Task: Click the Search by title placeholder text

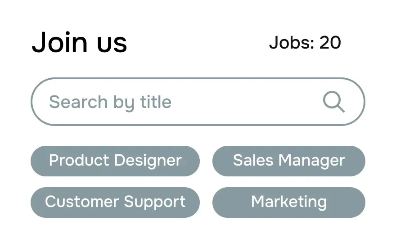Action: [110, 102]
